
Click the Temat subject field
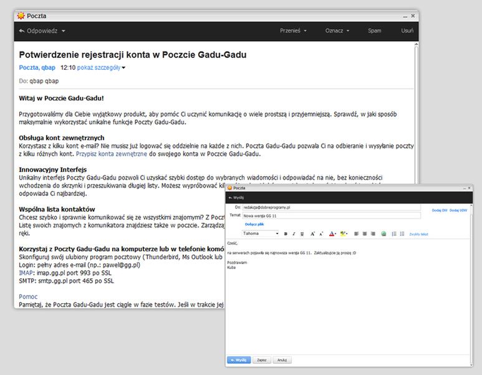point(331,216)
